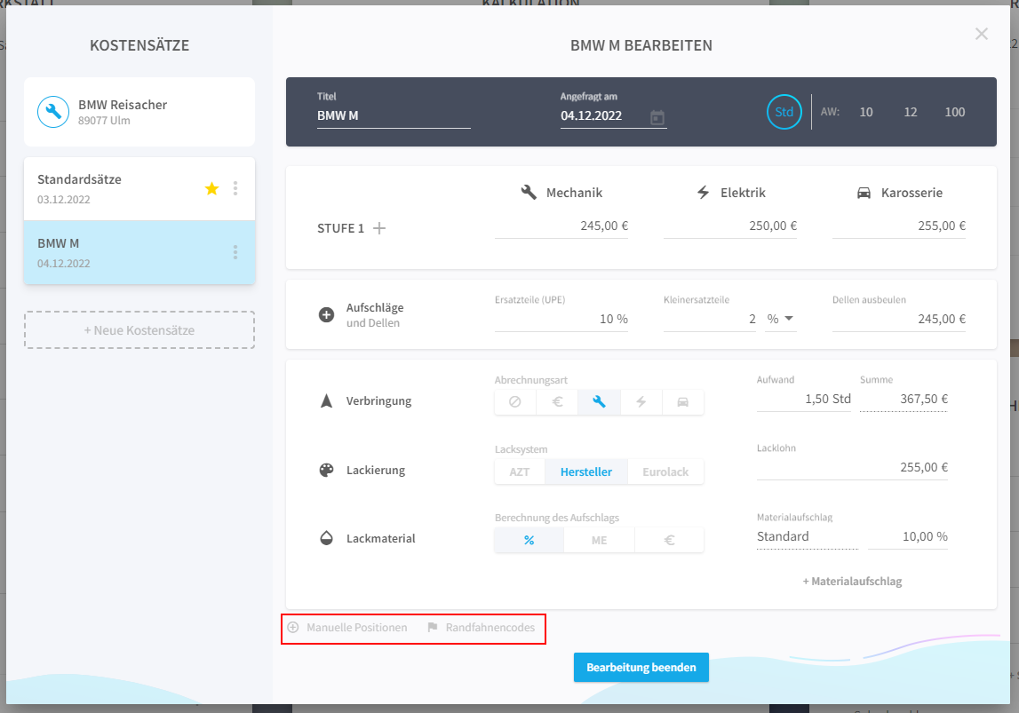Click the BMW Reisacher wrench icon

53,113
